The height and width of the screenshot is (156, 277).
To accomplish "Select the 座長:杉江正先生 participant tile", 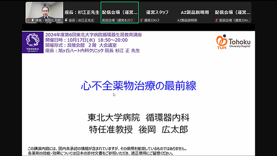I will [82, 13].
